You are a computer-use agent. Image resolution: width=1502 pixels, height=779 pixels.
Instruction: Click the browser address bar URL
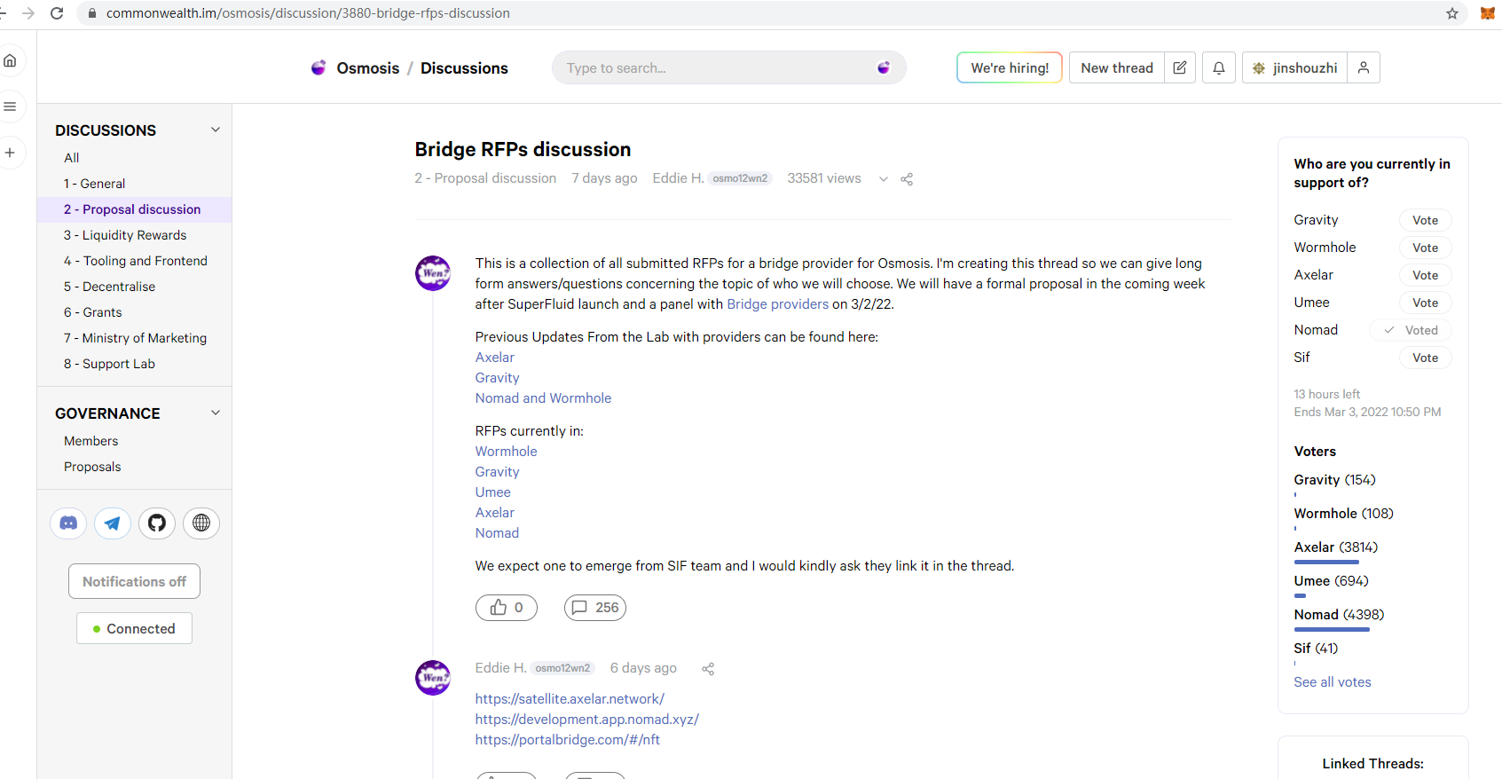coord(308,13)
